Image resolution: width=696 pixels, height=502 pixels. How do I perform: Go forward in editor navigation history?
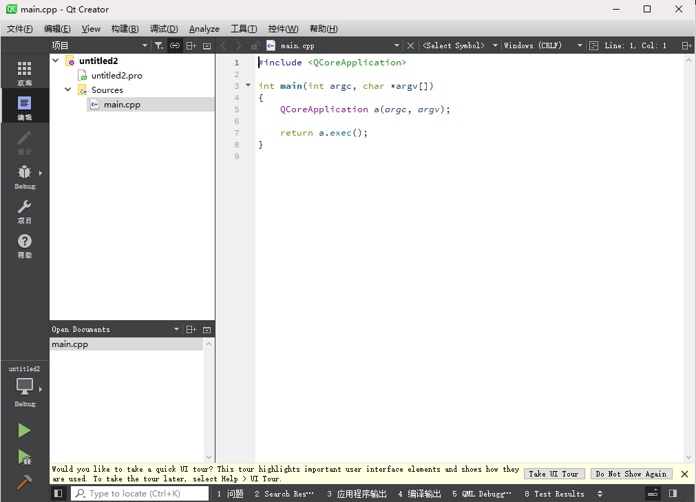coord(239,45)
